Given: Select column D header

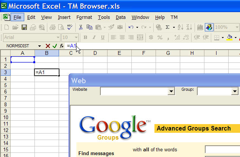Looking at the screenshot, I should click(x=95, y=53).
